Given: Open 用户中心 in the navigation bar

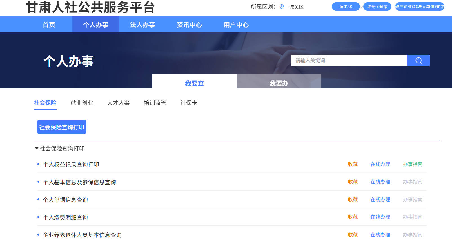Looking at the screenshot, I should point(236,25).
